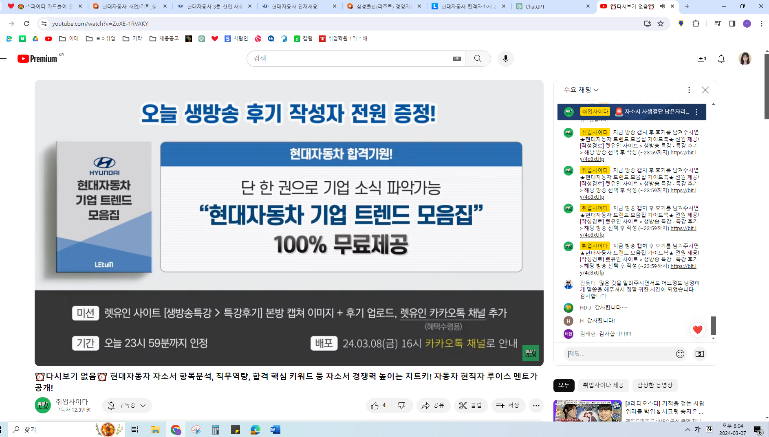Open the 사람인 bookmark
Screen dimensions: 769x437
pyautogui.click(x=236, y=39)
